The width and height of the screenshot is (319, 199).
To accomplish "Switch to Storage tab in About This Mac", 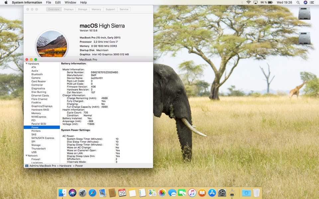I will [x=82, y=9].
